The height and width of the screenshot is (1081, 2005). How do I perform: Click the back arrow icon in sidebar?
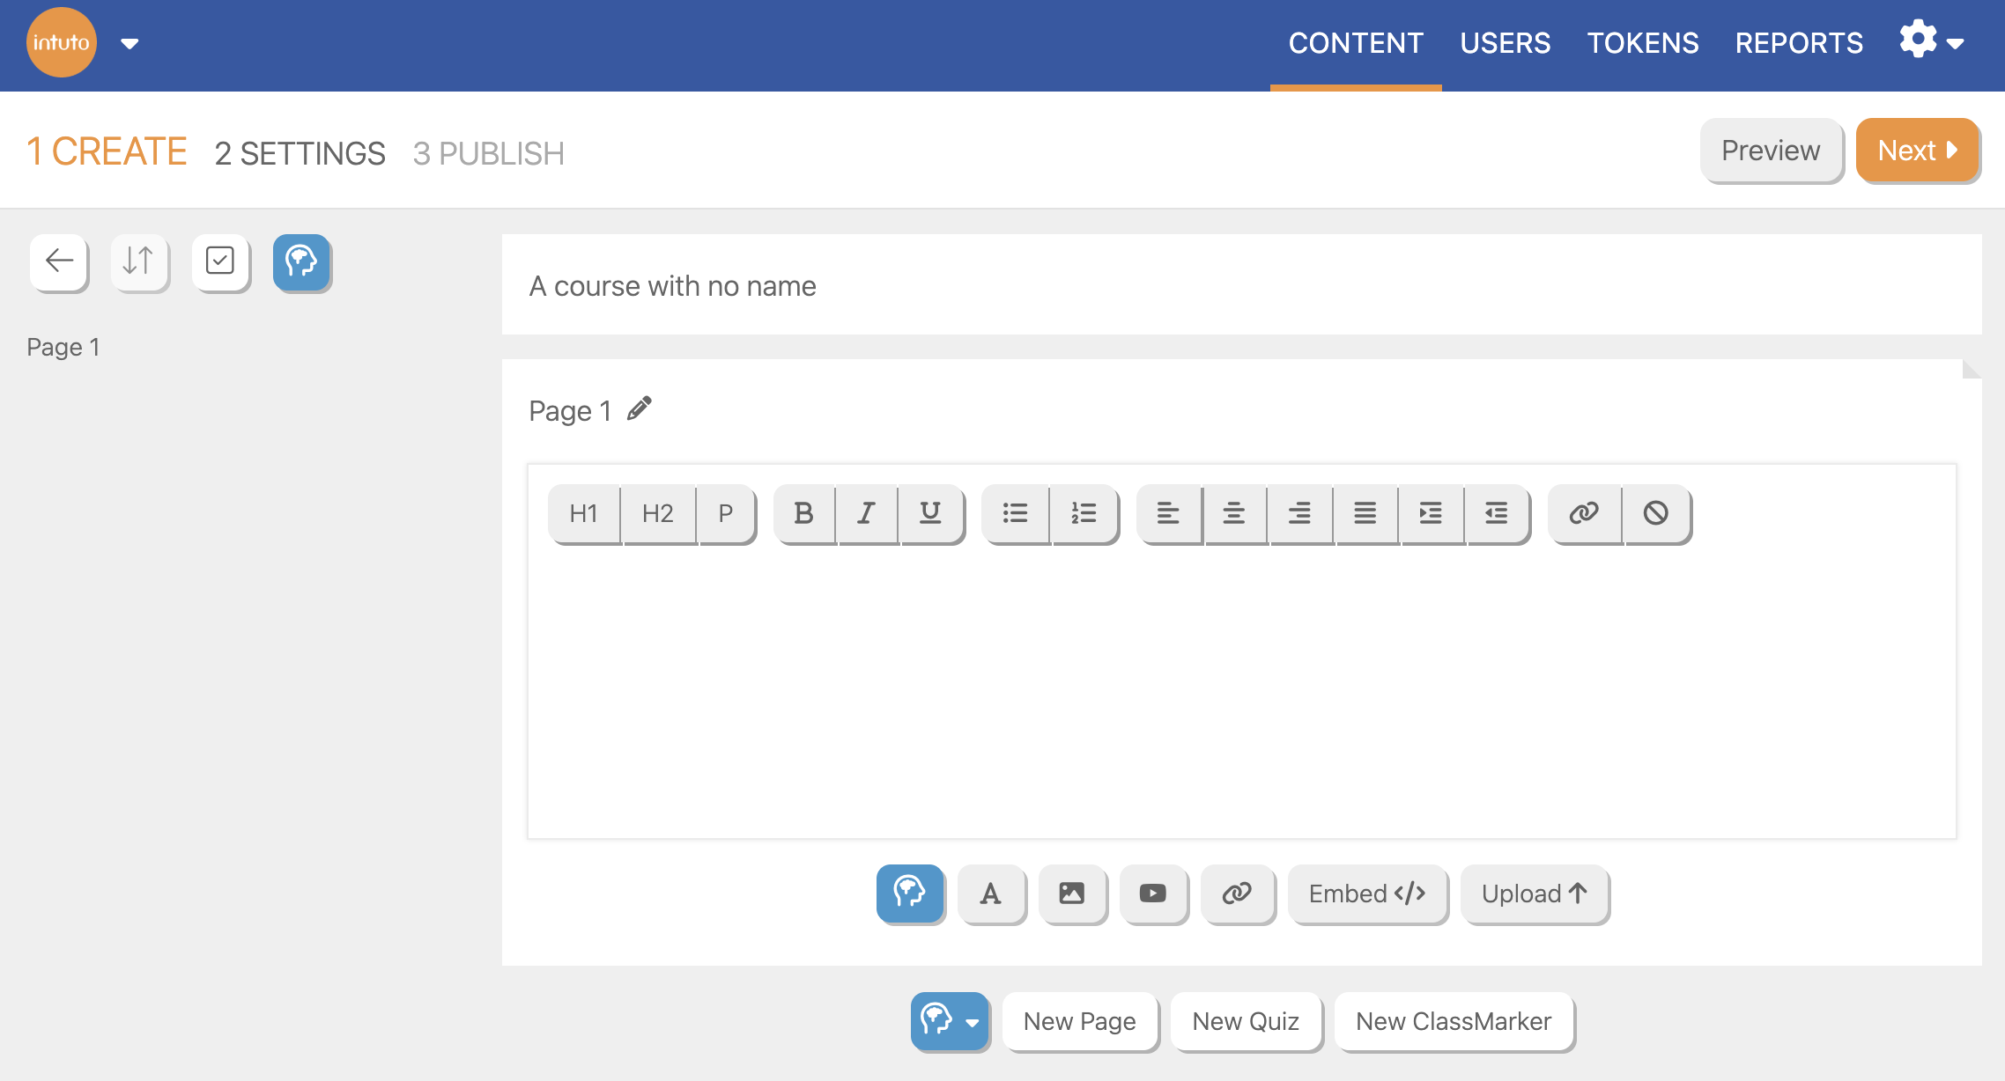(59, 261)
